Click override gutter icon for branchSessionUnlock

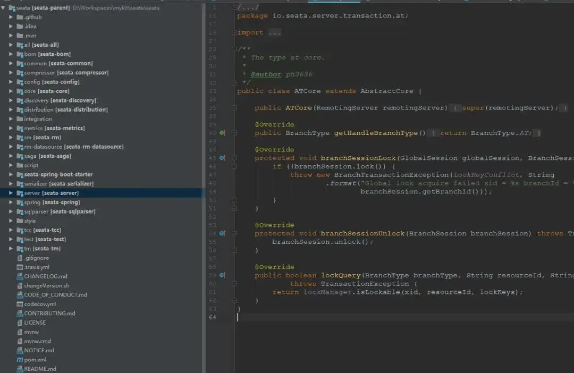coord(222,234)
